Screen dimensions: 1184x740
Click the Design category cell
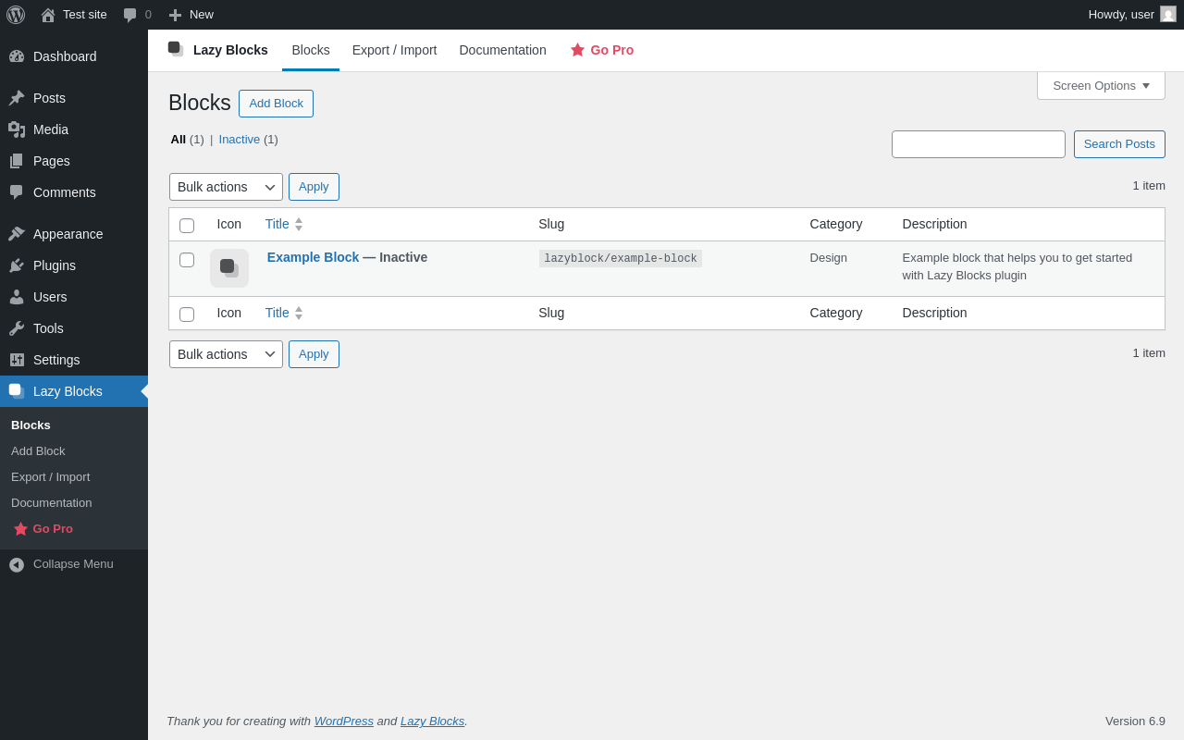click(829, 258)
